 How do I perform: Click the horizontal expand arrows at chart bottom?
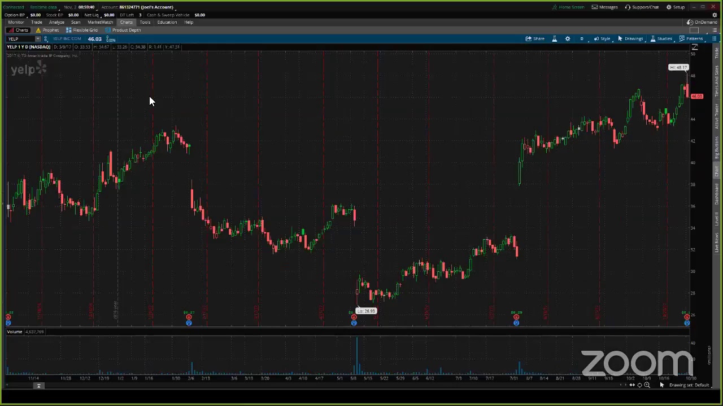pyautogui.click(x=632, y=385)
